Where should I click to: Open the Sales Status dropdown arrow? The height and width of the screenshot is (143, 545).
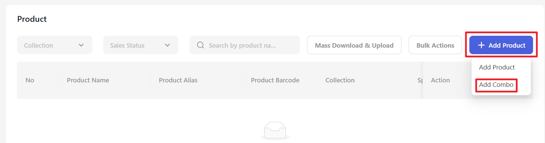167,45
